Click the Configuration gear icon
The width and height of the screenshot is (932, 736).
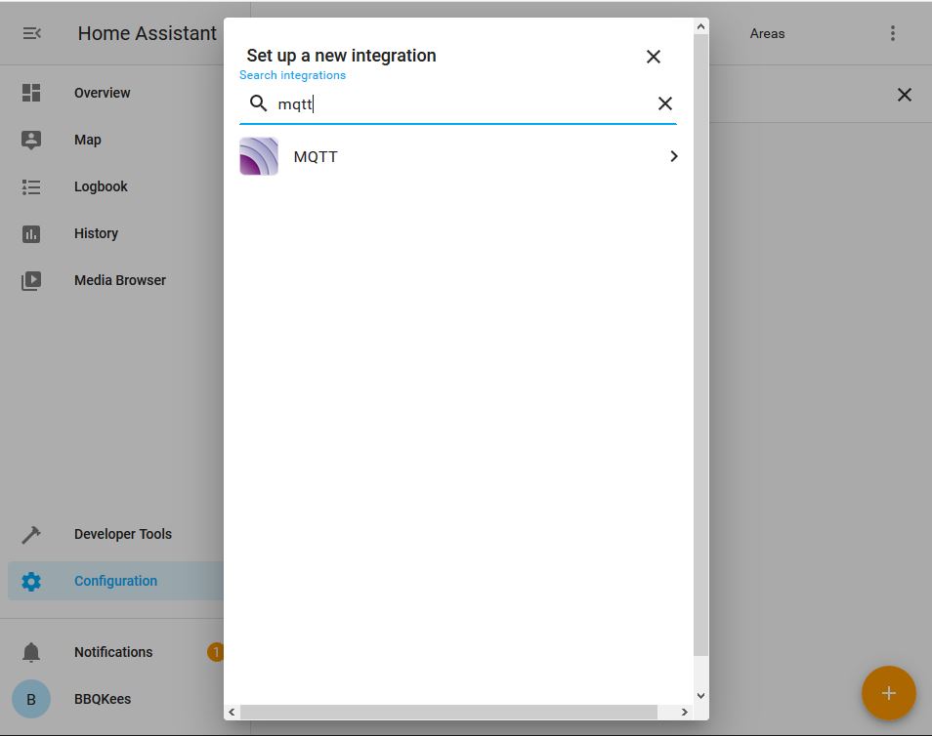[31, 581]
